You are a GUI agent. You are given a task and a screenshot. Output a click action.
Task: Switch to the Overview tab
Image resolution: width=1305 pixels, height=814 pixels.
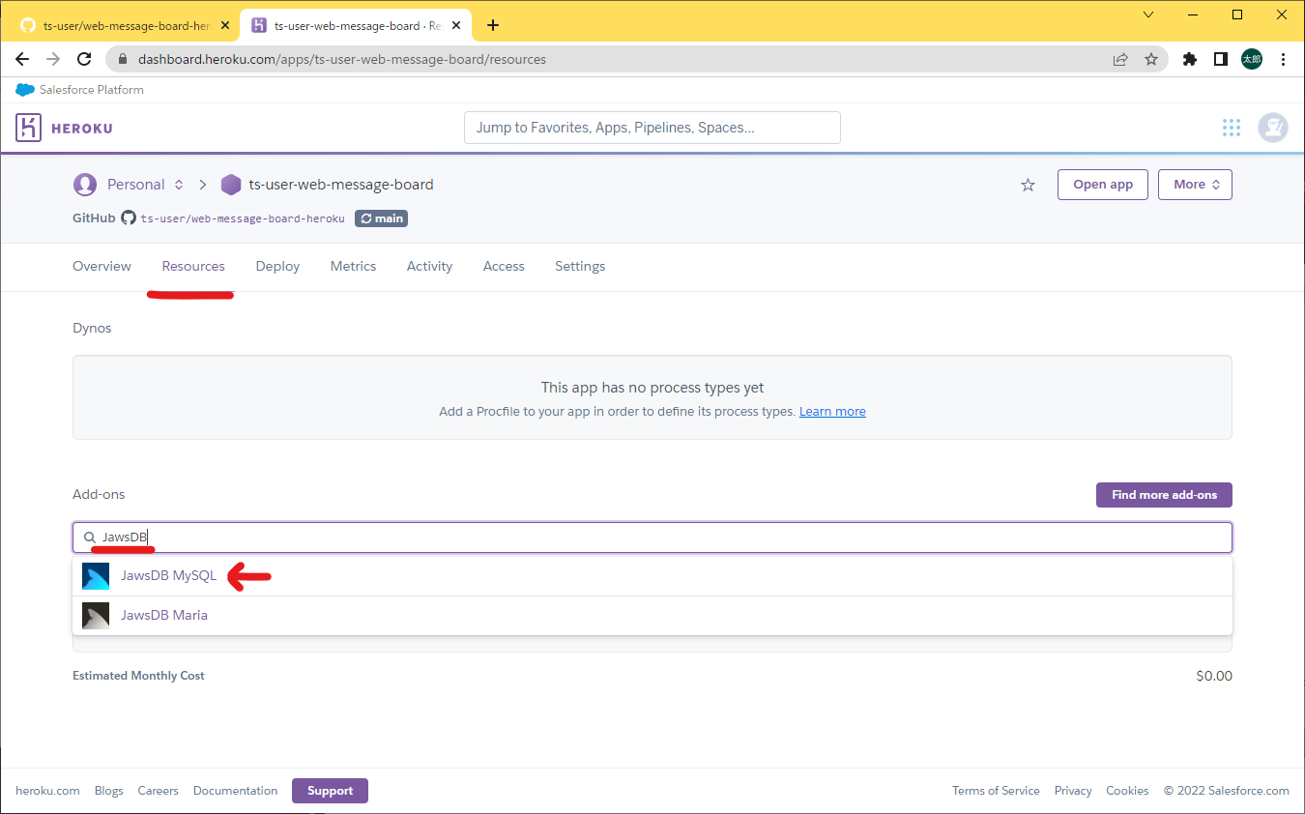[x=101, y=266]
